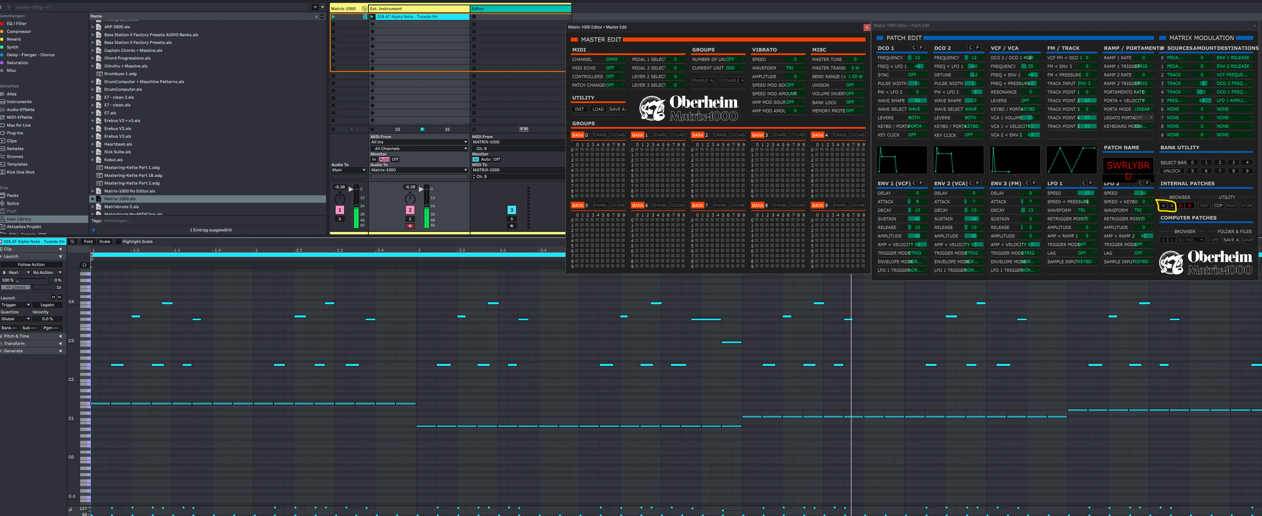Image resolution: width=1262 pixels, height=516 pixels.
Task: Click next internal patch arrow in Browser
Action: coord(1172,206)
